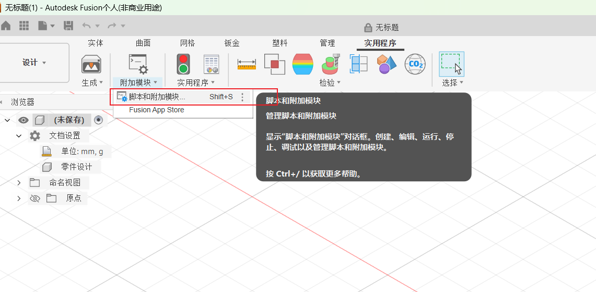Select the (未保存) root component
Screen dimensions: 596x292
click(x=69, y=120)
